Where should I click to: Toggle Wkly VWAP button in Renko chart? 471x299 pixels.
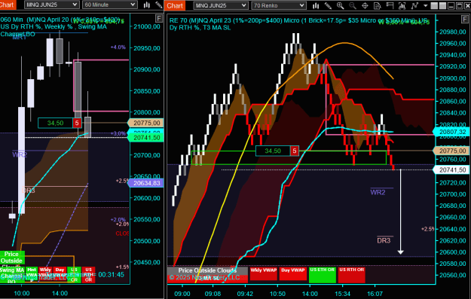pos(264,274)
